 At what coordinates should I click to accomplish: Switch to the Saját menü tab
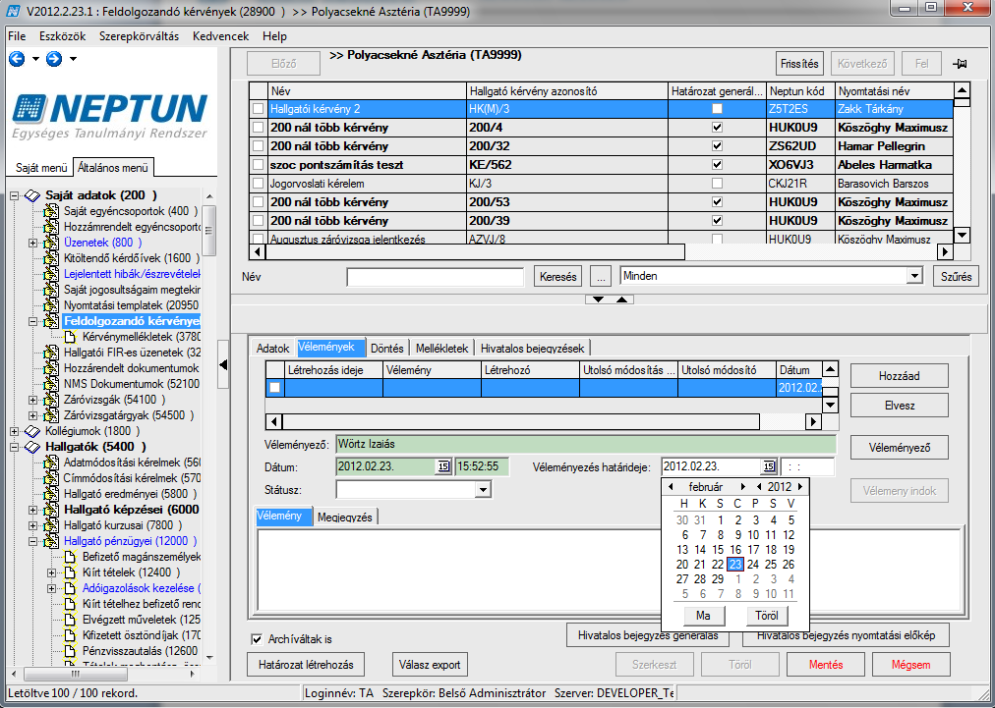(x=41, y=168)
